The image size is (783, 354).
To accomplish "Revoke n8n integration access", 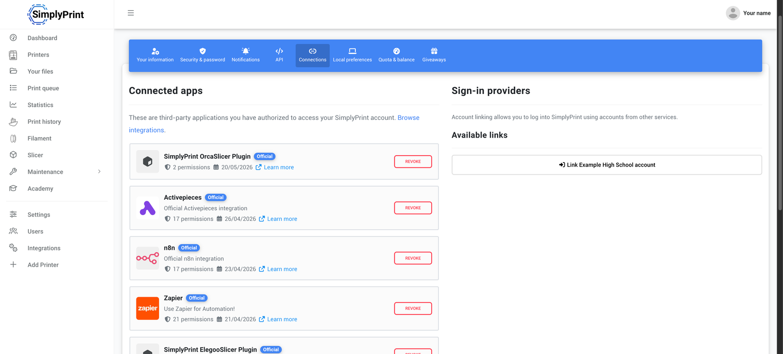I will (413, 258).
